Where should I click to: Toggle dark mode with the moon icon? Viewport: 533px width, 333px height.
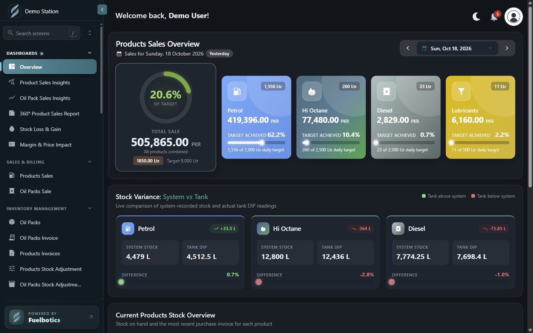tap(476, 17)
